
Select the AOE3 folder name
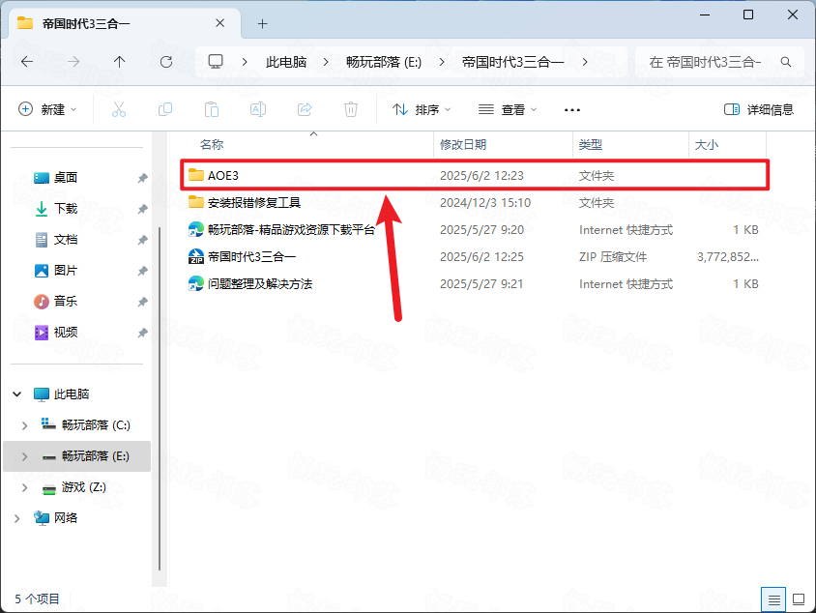click(x=222, y=175)
